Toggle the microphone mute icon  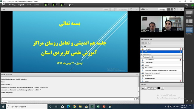pos(54,5)
